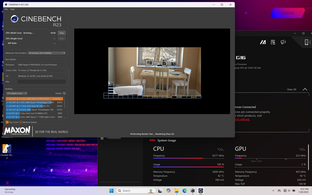312x195 pixels.
Task: Collapse the devices panel chevron in Armoury Crate
Action: [x=305, y=89]
